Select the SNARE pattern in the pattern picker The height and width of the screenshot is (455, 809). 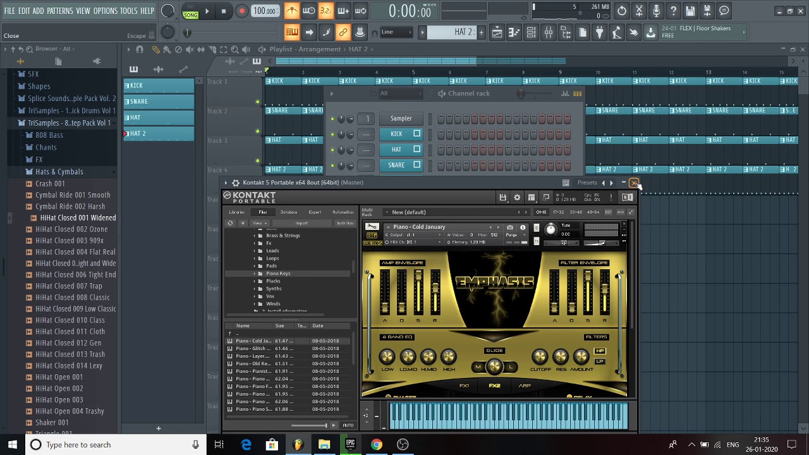coord(159,101)
